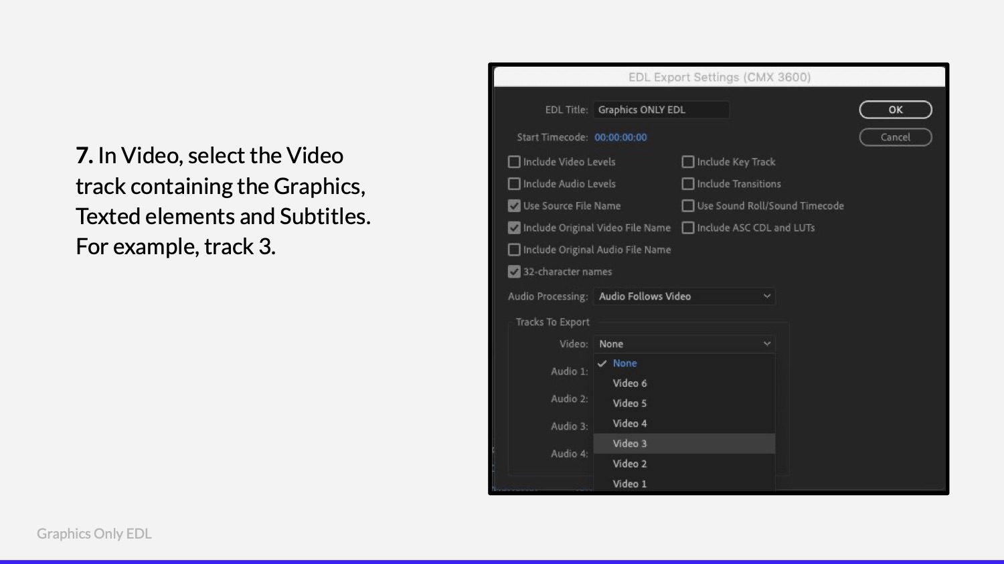The width and height of the screenshot is (1004, 564).
Task: Select Video 2 from the list
Action: coord(684,464)
